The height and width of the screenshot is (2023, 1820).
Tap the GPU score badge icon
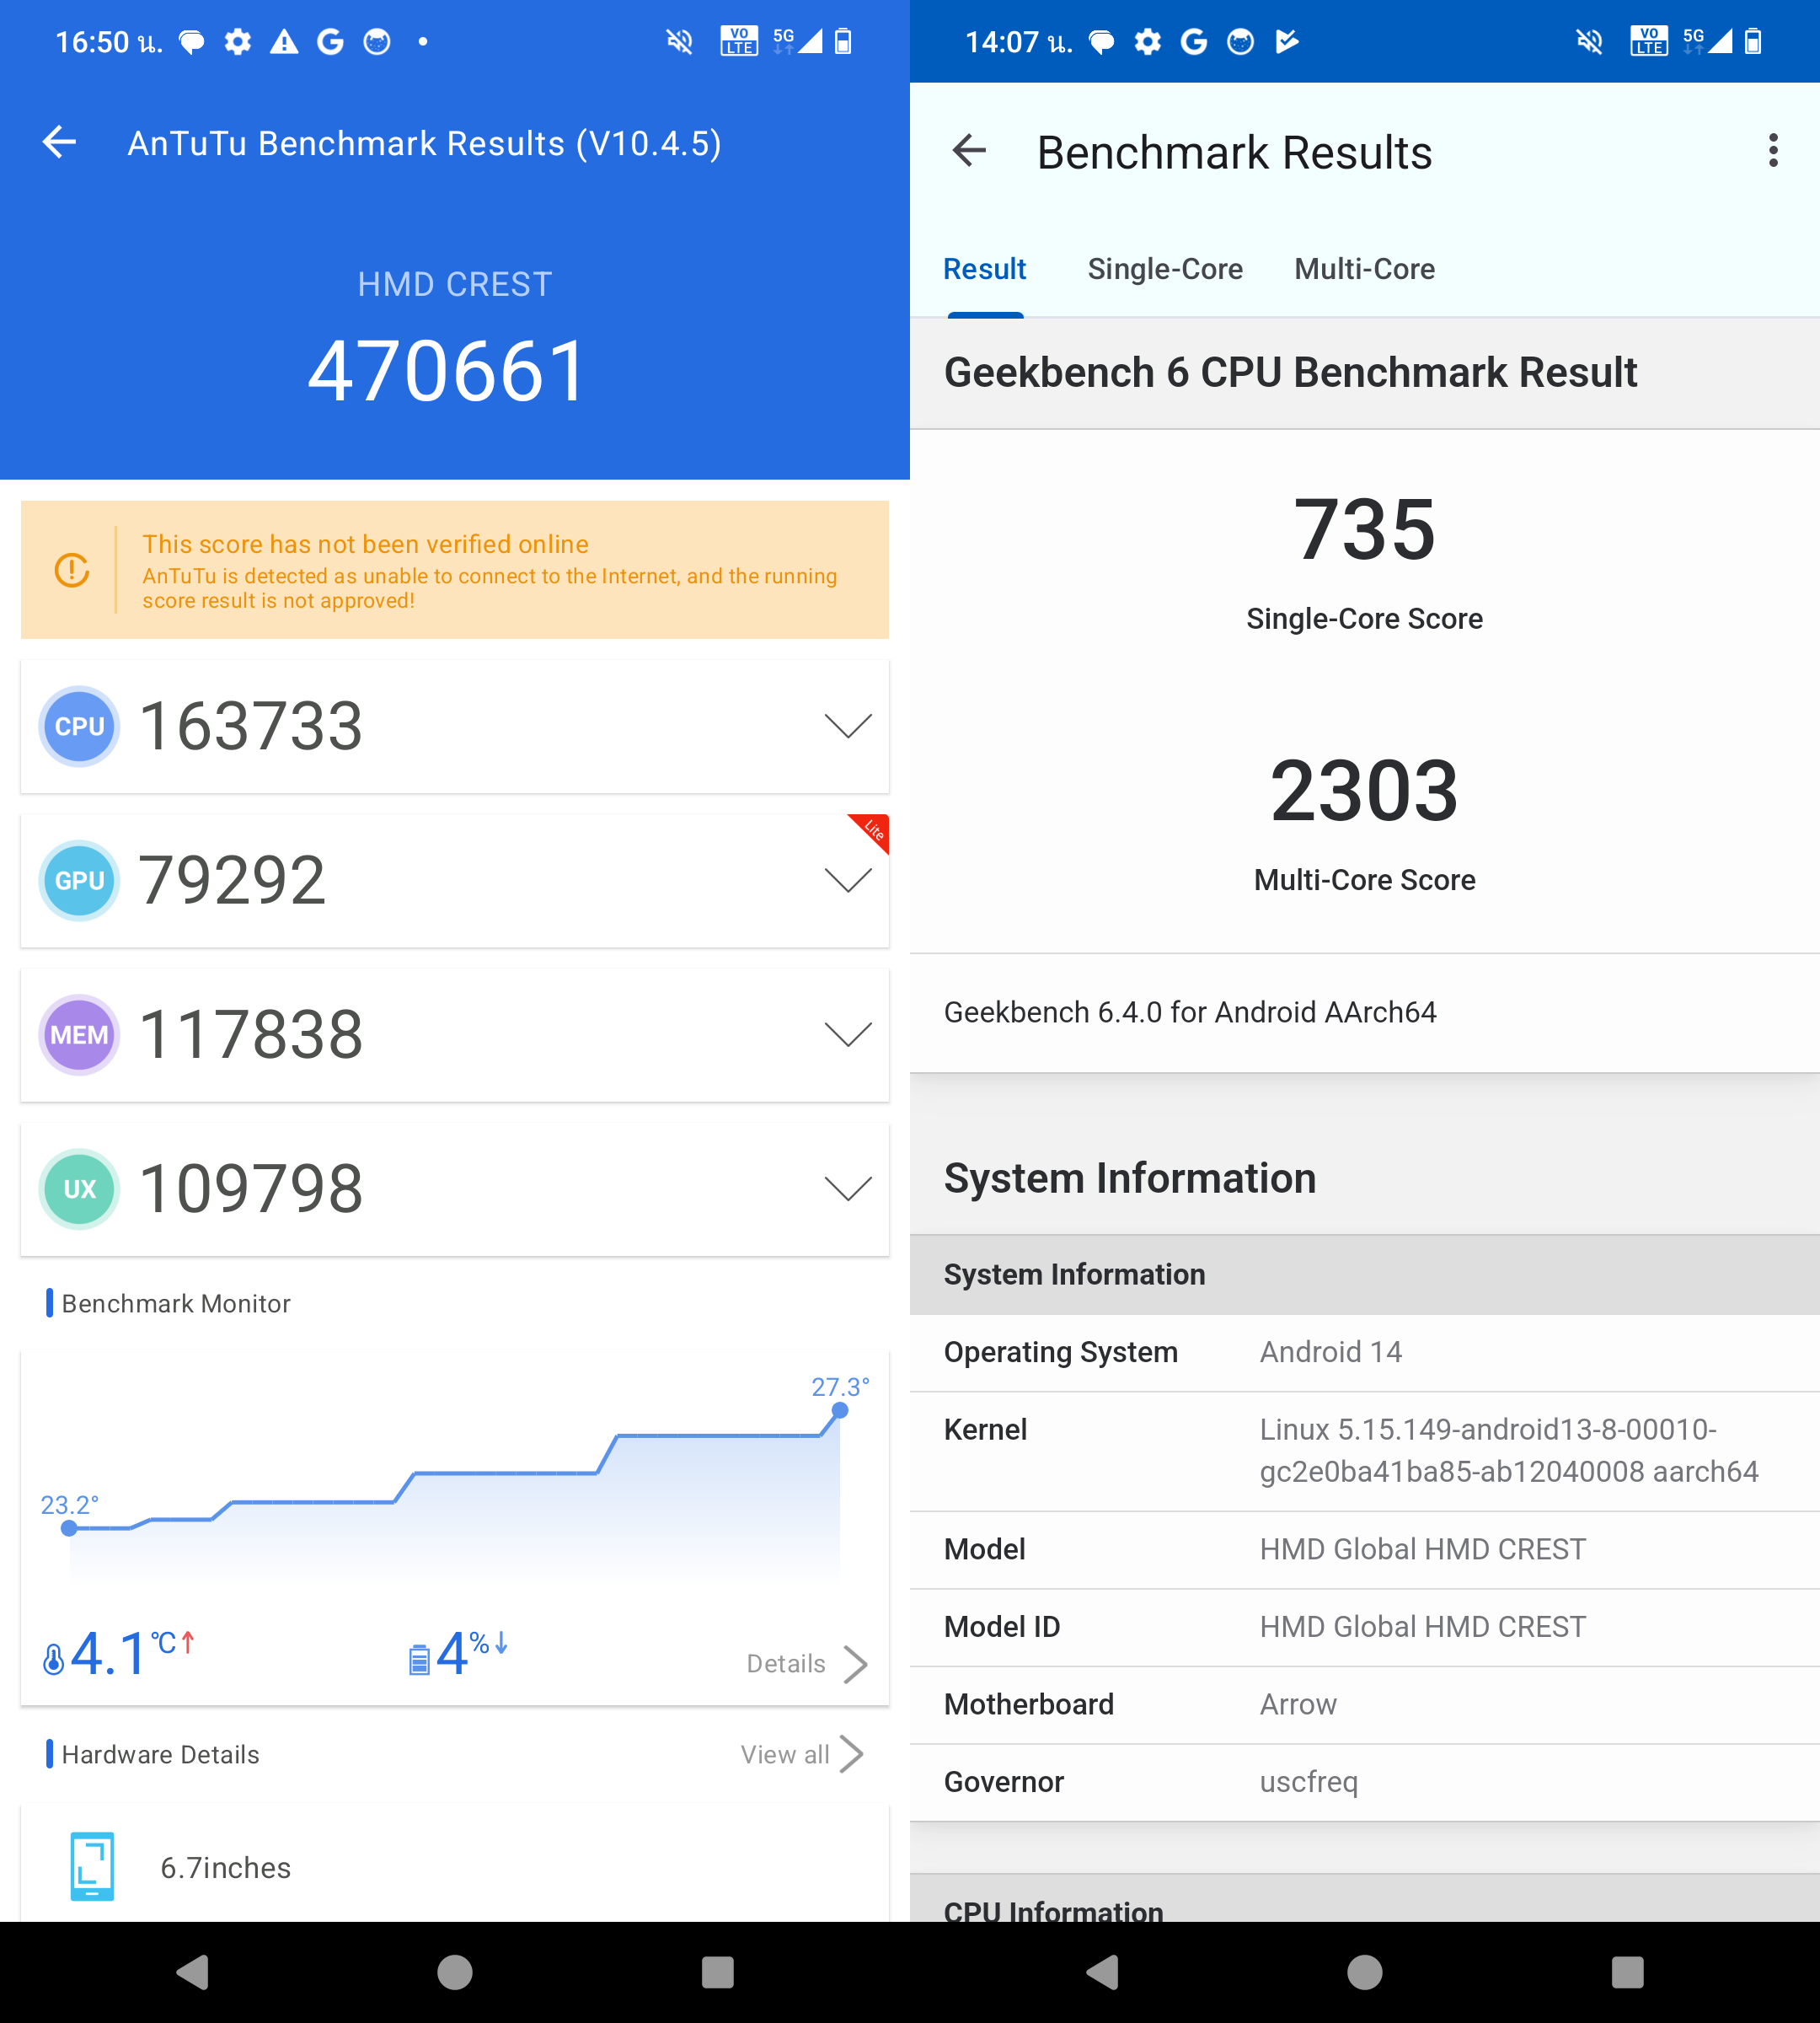(79, 881)
